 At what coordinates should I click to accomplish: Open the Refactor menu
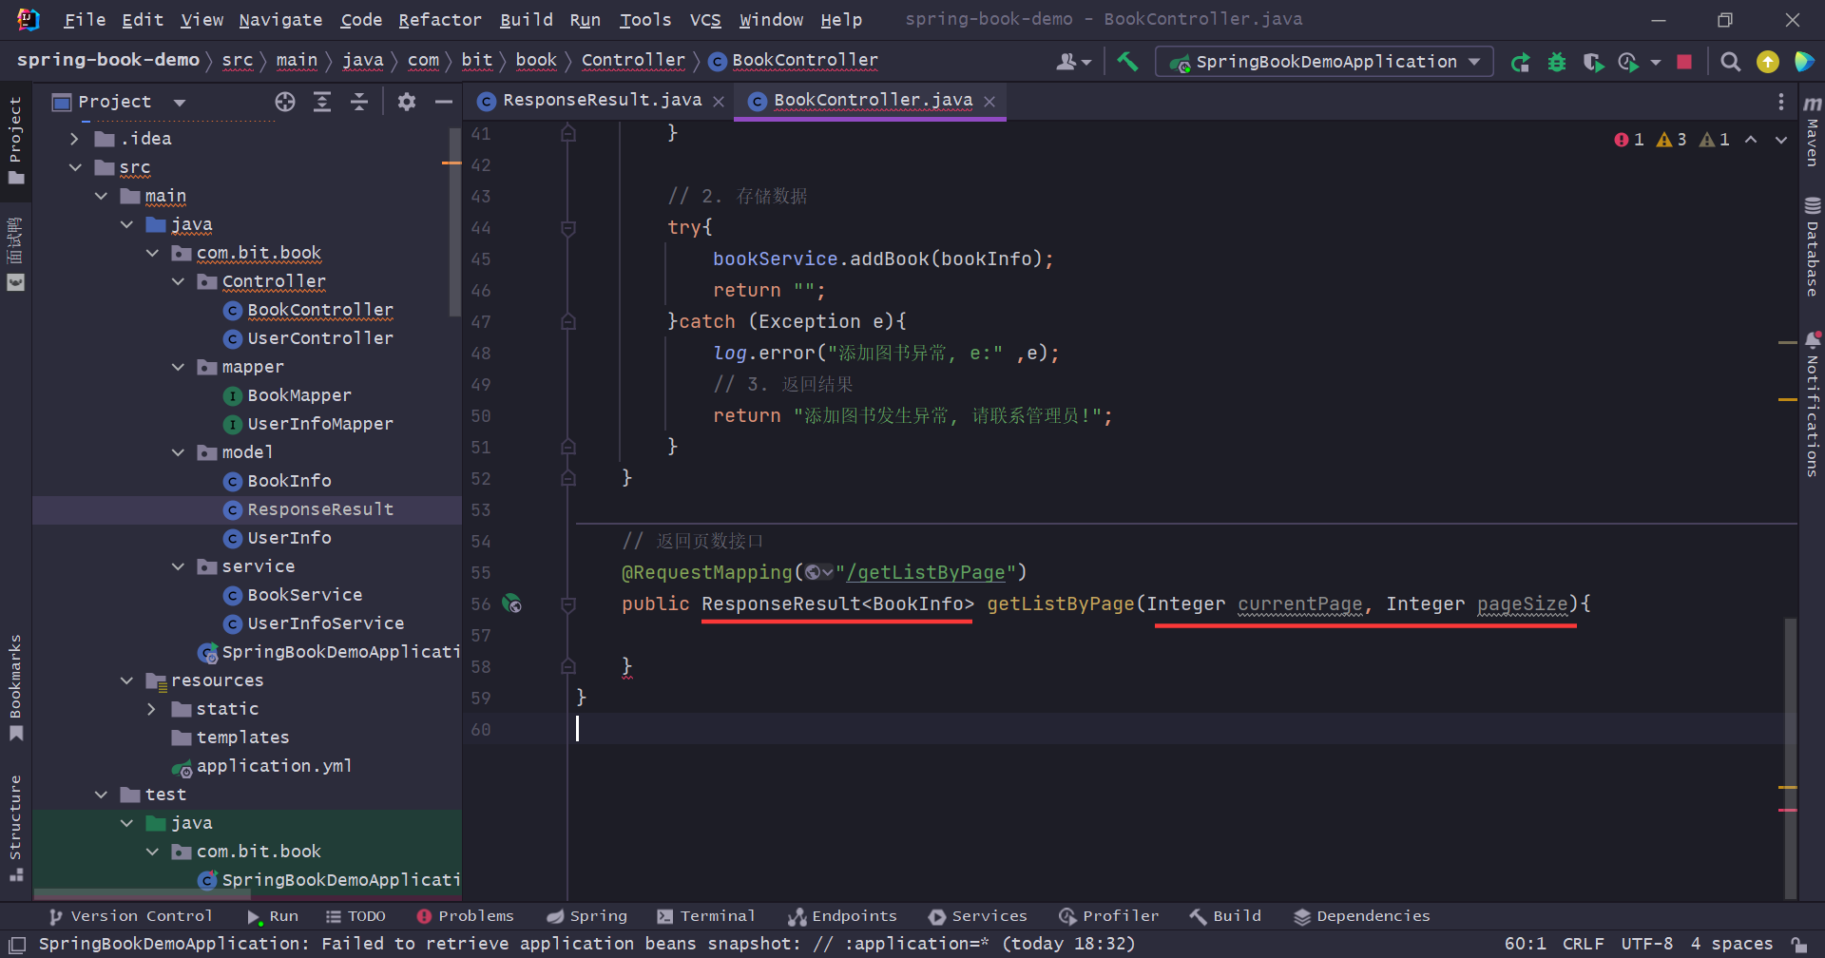click(439, 20)
